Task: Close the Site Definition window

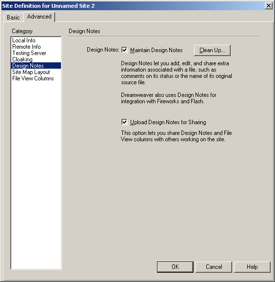Action: 269,6
